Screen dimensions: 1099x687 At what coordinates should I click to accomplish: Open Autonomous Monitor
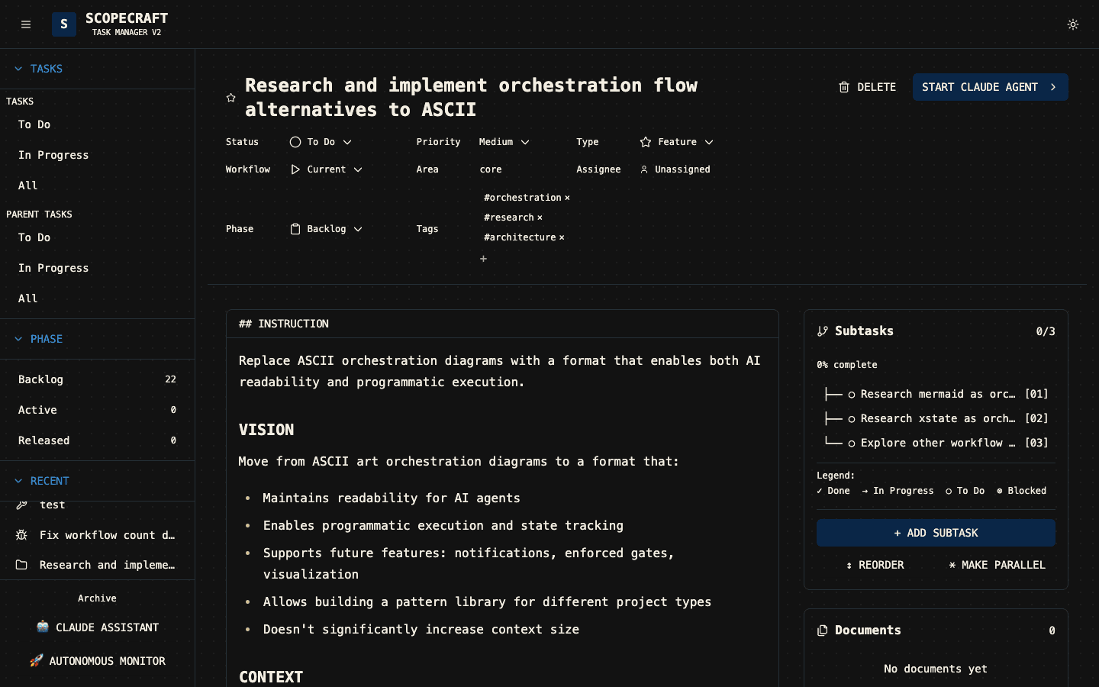click(97, 661)
